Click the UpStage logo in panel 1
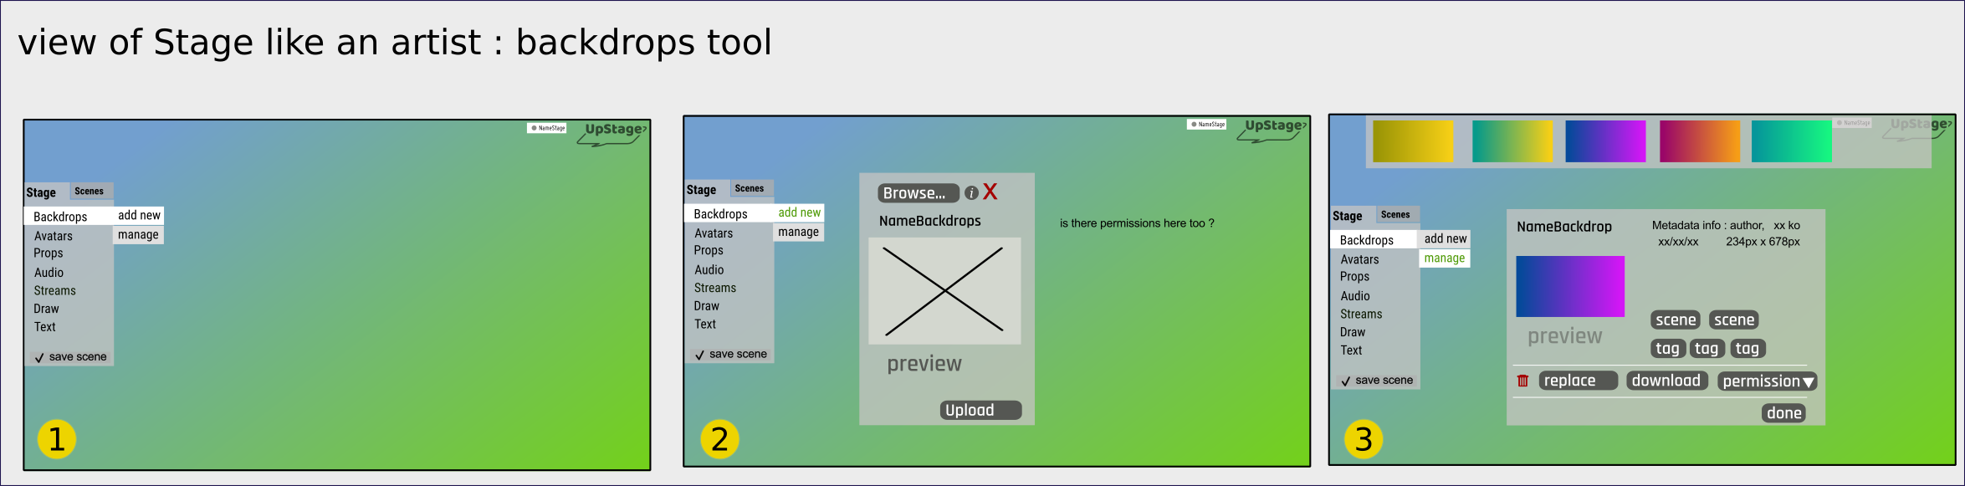Image resolution: width=1965 pixels, height=486 pixels. [x=613, y=133]
